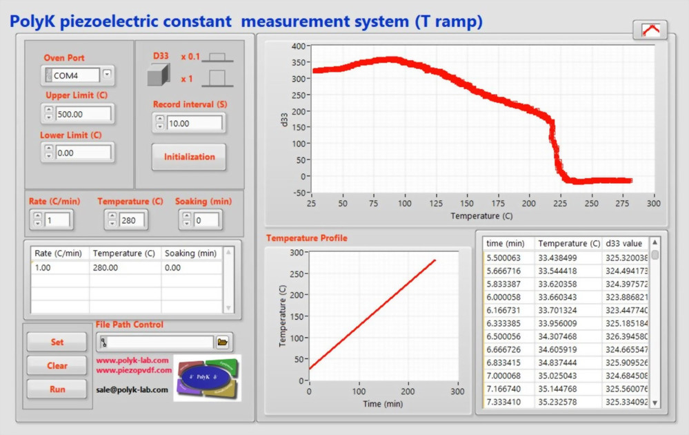This screenshot has height=435, width=689.
Task: Click the Temperature Profile plot area
Action: coord(383,316)
